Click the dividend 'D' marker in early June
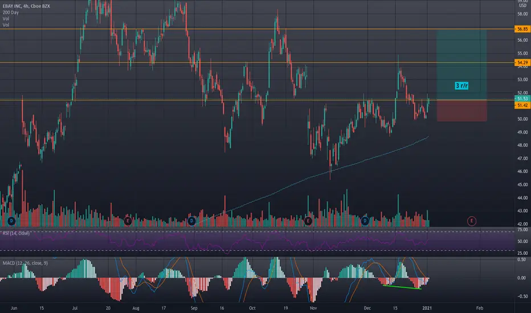 pyautogui.click(x=11, y=221)
